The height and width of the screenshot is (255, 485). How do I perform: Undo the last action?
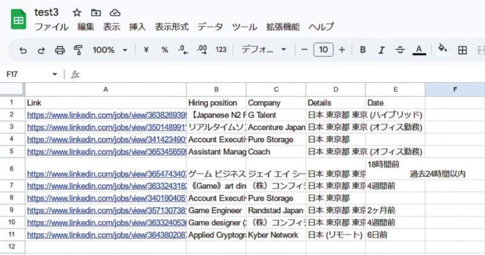click(23, 50)
